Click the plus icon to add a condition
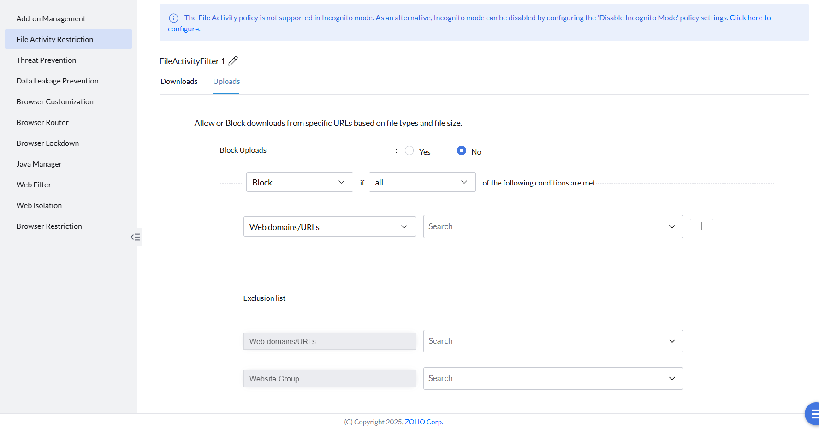This screenshot has height=429, width=819. (701, 226)
